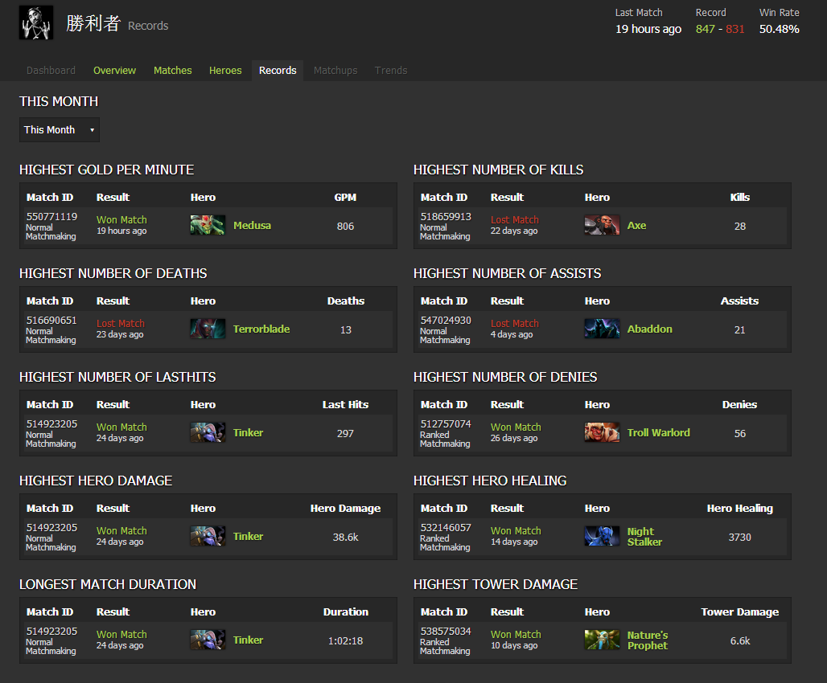Expand the This Month period dropdown
This screenshot has width=827, height=683.
[60, 130]
